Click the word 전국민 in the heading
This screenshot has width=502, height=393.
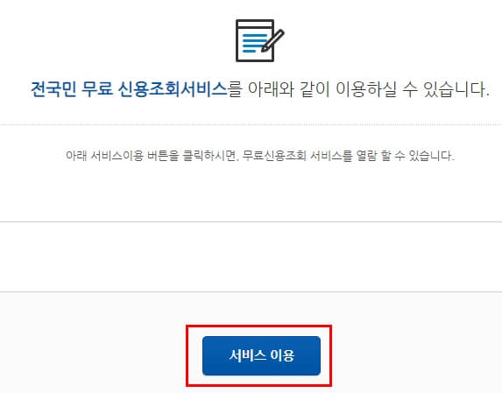click(x=53, y=89)
